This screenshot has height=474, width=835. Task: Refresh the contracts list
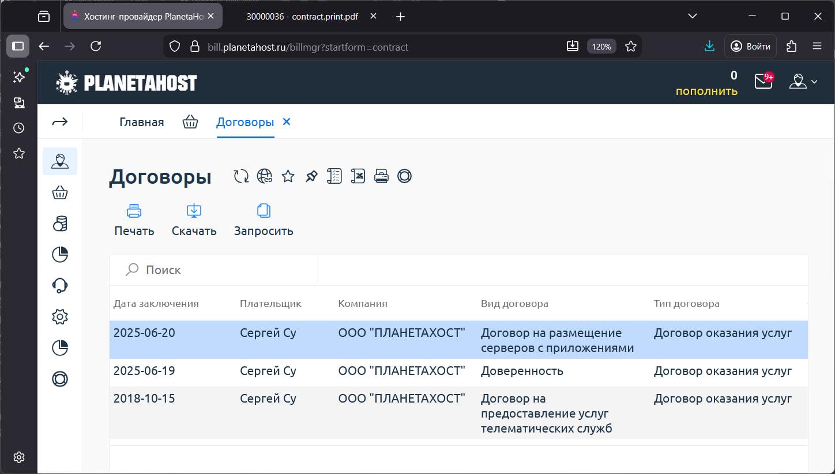[240, 176]
